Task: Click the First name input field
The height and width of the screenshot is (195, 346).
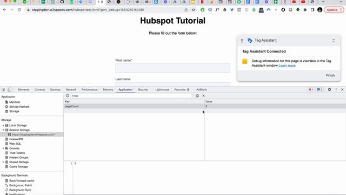Action: pyautogui.click(x=172, y=68)
